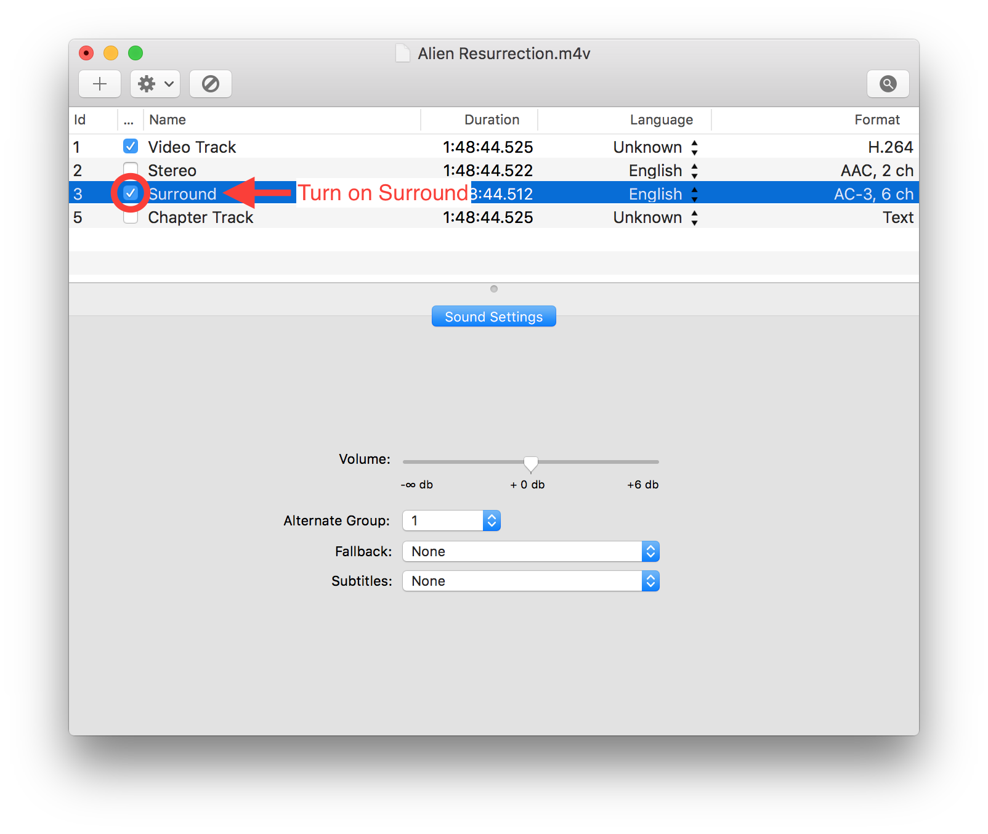Screen dimensions: 988x834
Task: Click the Alien Resurrection.m4v window title
Action: (x=504, y=54)
